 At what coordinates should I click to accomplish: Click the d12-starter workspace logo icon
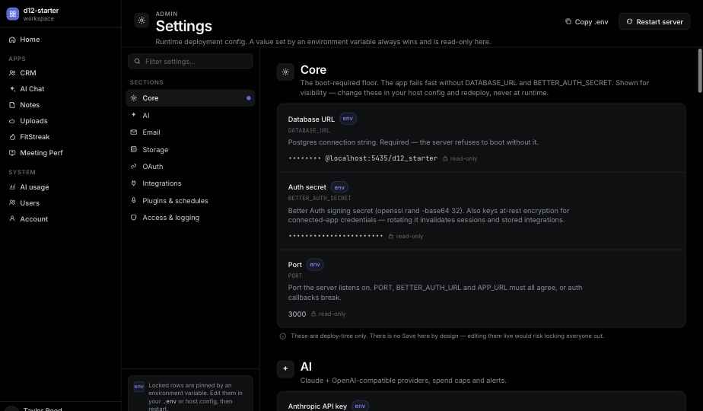click(x=12, y=14)
